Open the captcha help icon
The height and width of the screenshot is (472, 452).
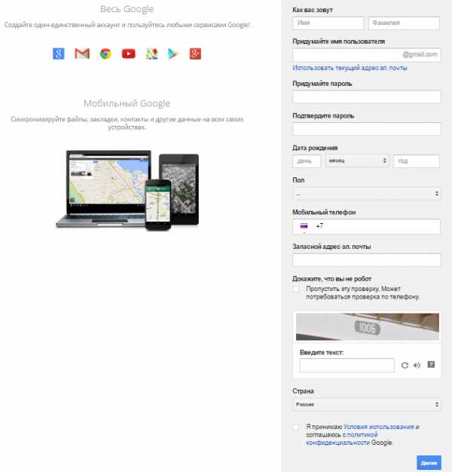pyautogui.click(x=431, y=364)
